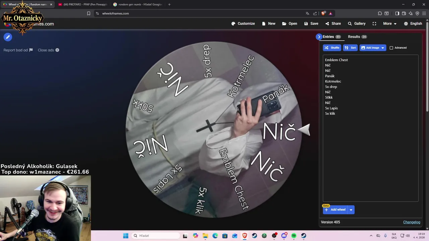Close the Wheel of Names tab

pyautogui.click(x=51, y=4)
